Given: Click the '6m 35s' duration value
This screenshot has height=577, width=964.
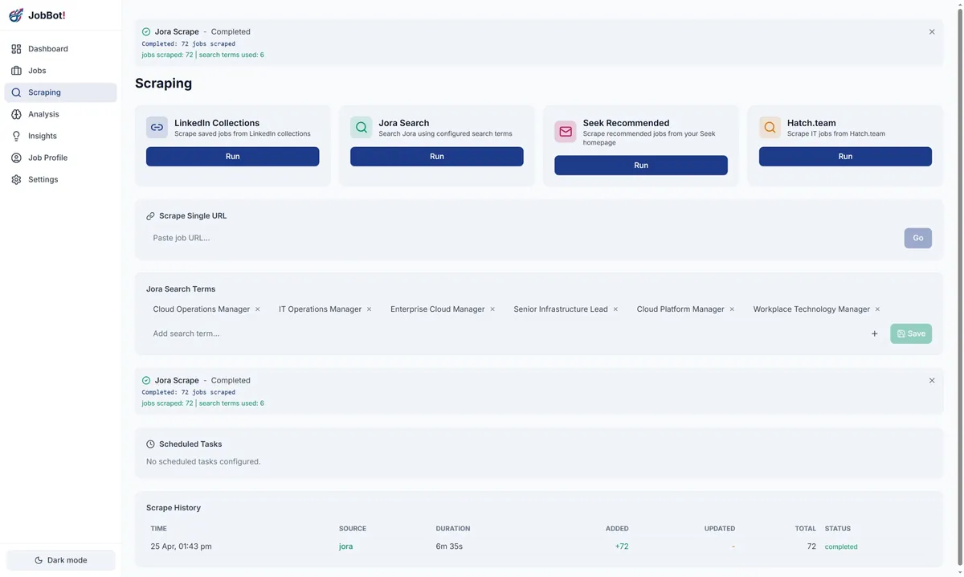Looking at the screenshot, I should [449, 546].
